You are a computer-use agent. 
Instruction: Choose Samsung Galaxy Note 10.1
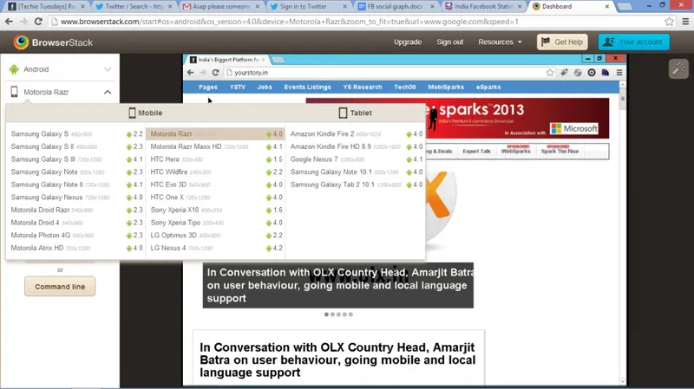click(356, 172)
